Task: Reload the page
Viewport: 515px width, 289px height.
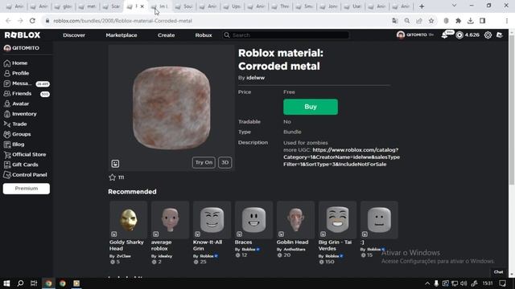Action: coord(32,21)
